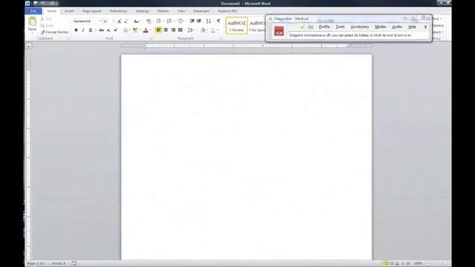This screenshot has width=475, height=267.
Task: Open the DragonBar Help menu
Action: click(413, 27)
